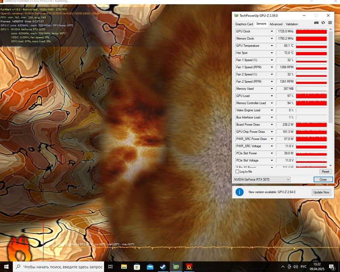
Task: Click scrollbar up arrow in sensors
Action: 330,29
